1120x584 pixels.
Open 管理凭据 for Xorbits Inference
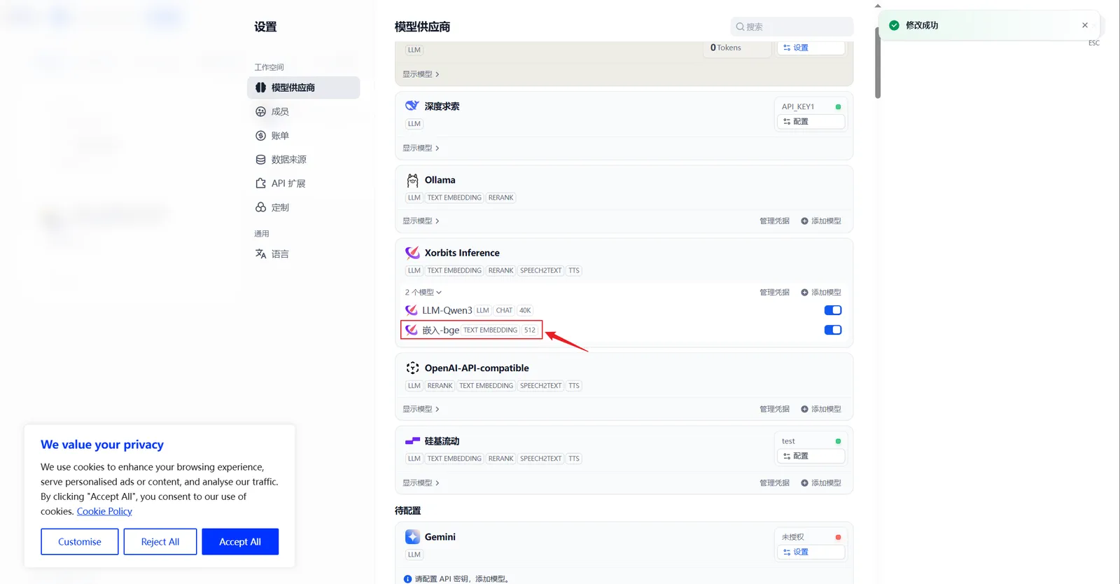coord(774,293)
